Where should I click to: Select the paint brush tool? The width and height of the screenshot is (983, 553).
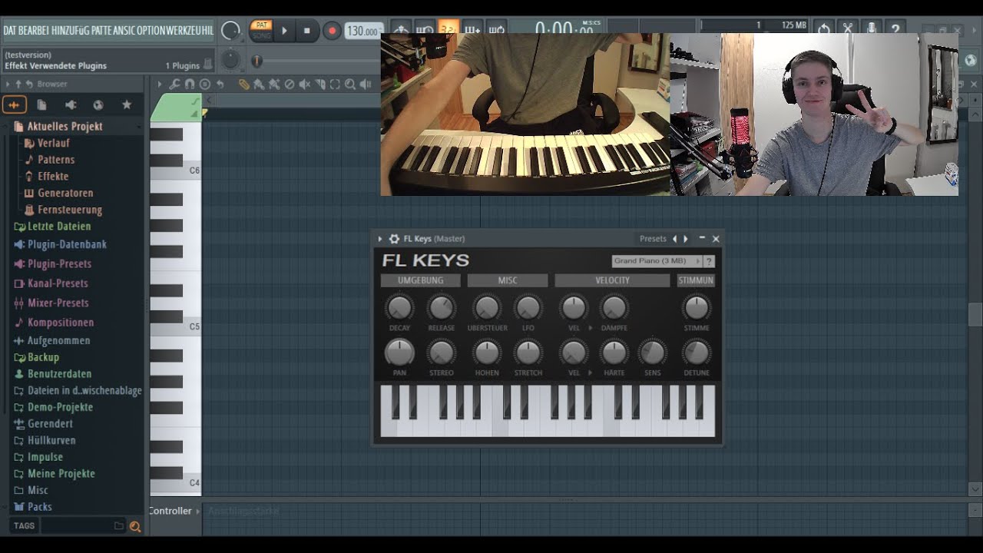(259, 84)
